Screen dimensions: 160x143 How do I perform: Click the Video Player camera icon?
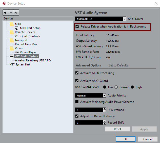(17, 52)
